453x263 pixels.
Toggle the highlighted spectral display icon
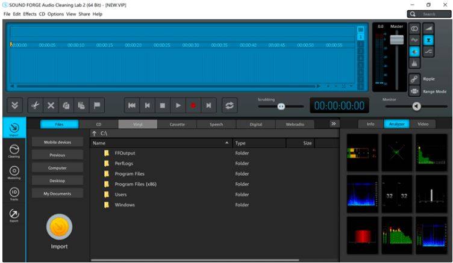point(414,52)
